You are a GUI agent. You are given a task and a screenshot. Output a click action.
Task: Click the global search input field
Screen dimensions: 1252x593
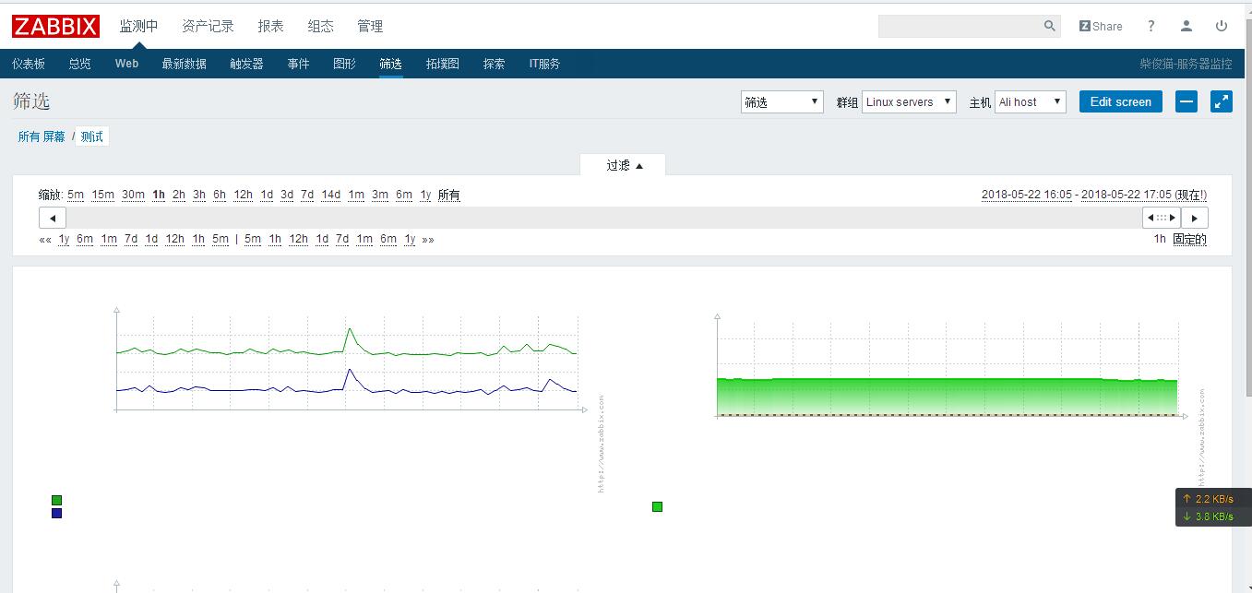[960, 26]
